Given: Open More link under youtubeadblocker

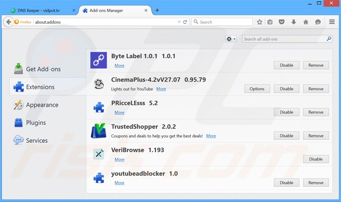Looking at the screenshot, I should coord(120,183).
